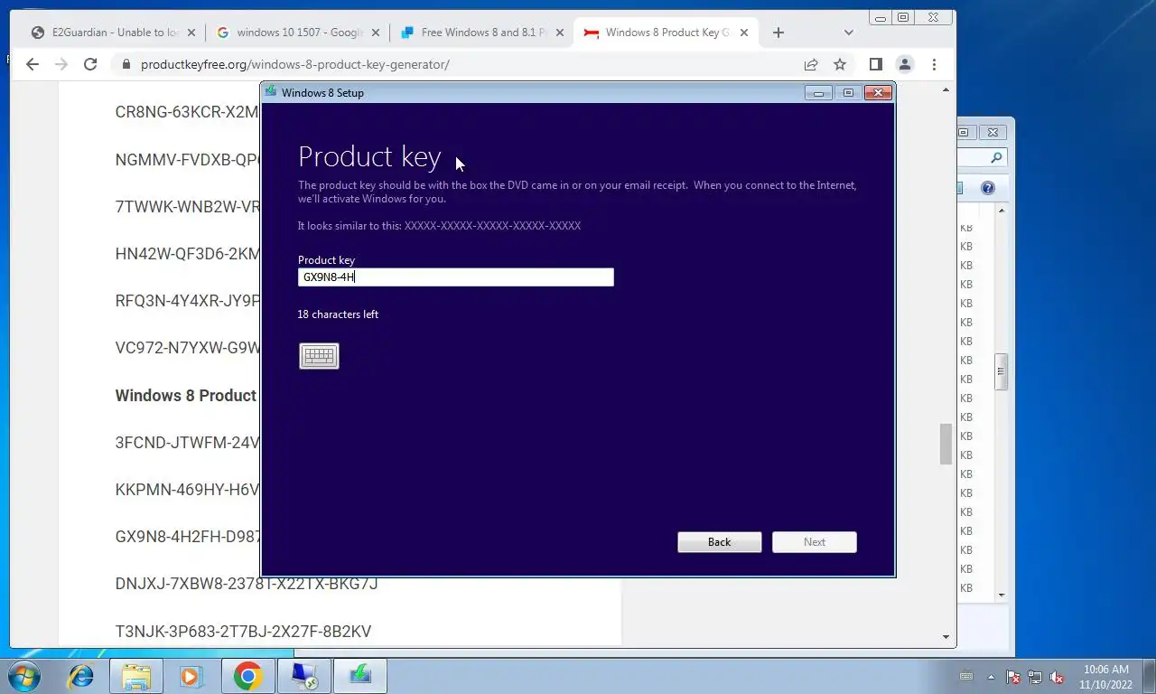Viewport: 1156px width, 694px height.
Task: Click the Product key input field
Action: click(x=456, y=277)
